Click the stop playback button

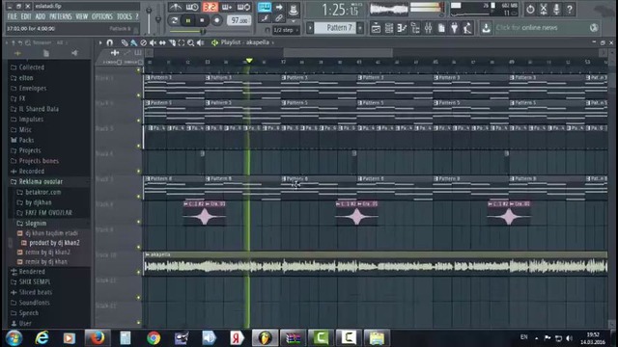tap(202, 20)
